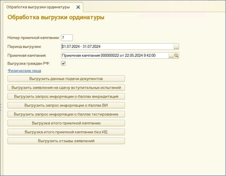Click the magnifier icon beside Приемная кампания

click(176, 56)
